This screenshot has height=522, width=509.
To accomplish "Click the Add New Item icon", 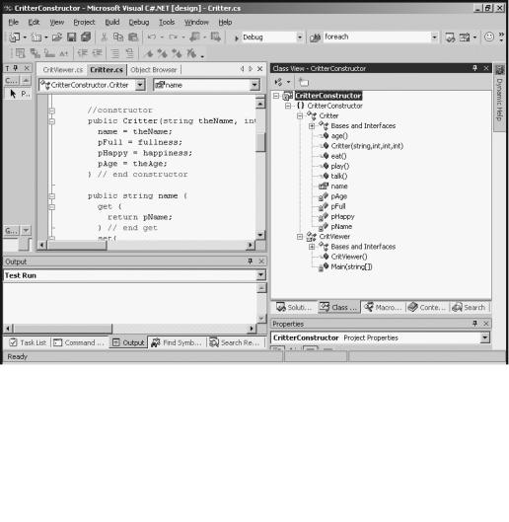I will [x=36, y=37].
